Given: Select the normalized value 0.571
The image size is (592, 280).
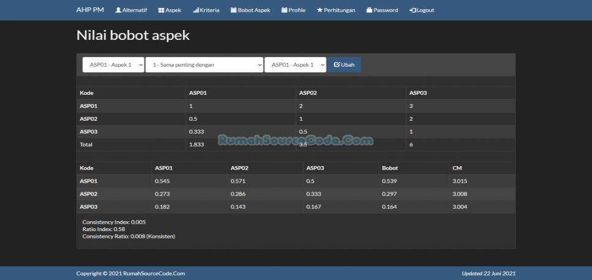Looking at the screenshot, I should 238,181.
